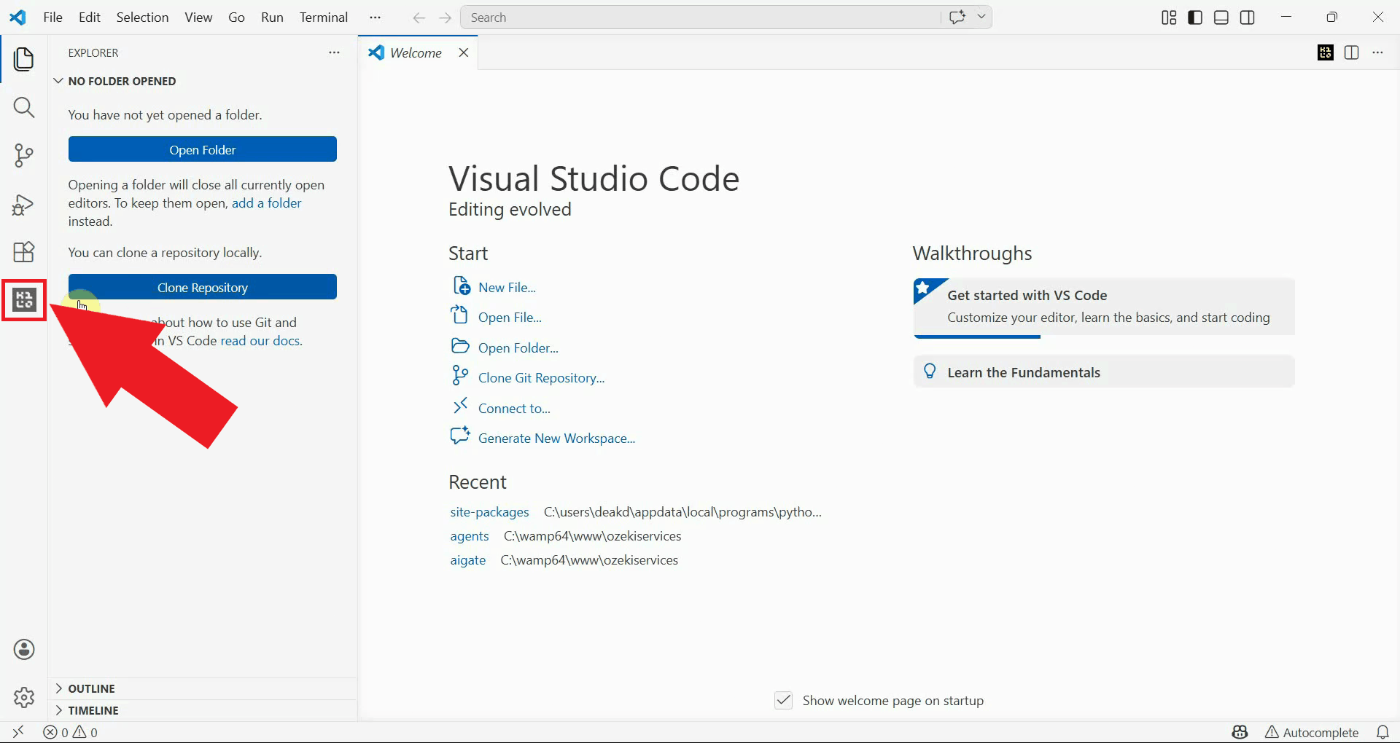The image size is (1400, 743).
Task: Click the Search command center field
Action: pos(700,17)
